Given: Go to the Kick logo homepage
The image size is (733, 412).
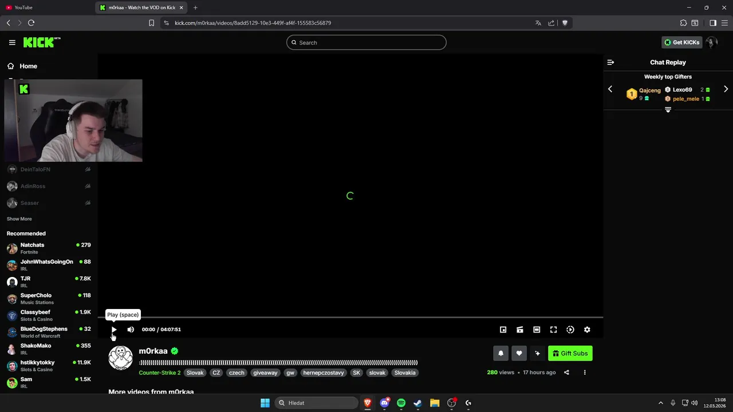Looking at the screenshot, I should (42, 42).
